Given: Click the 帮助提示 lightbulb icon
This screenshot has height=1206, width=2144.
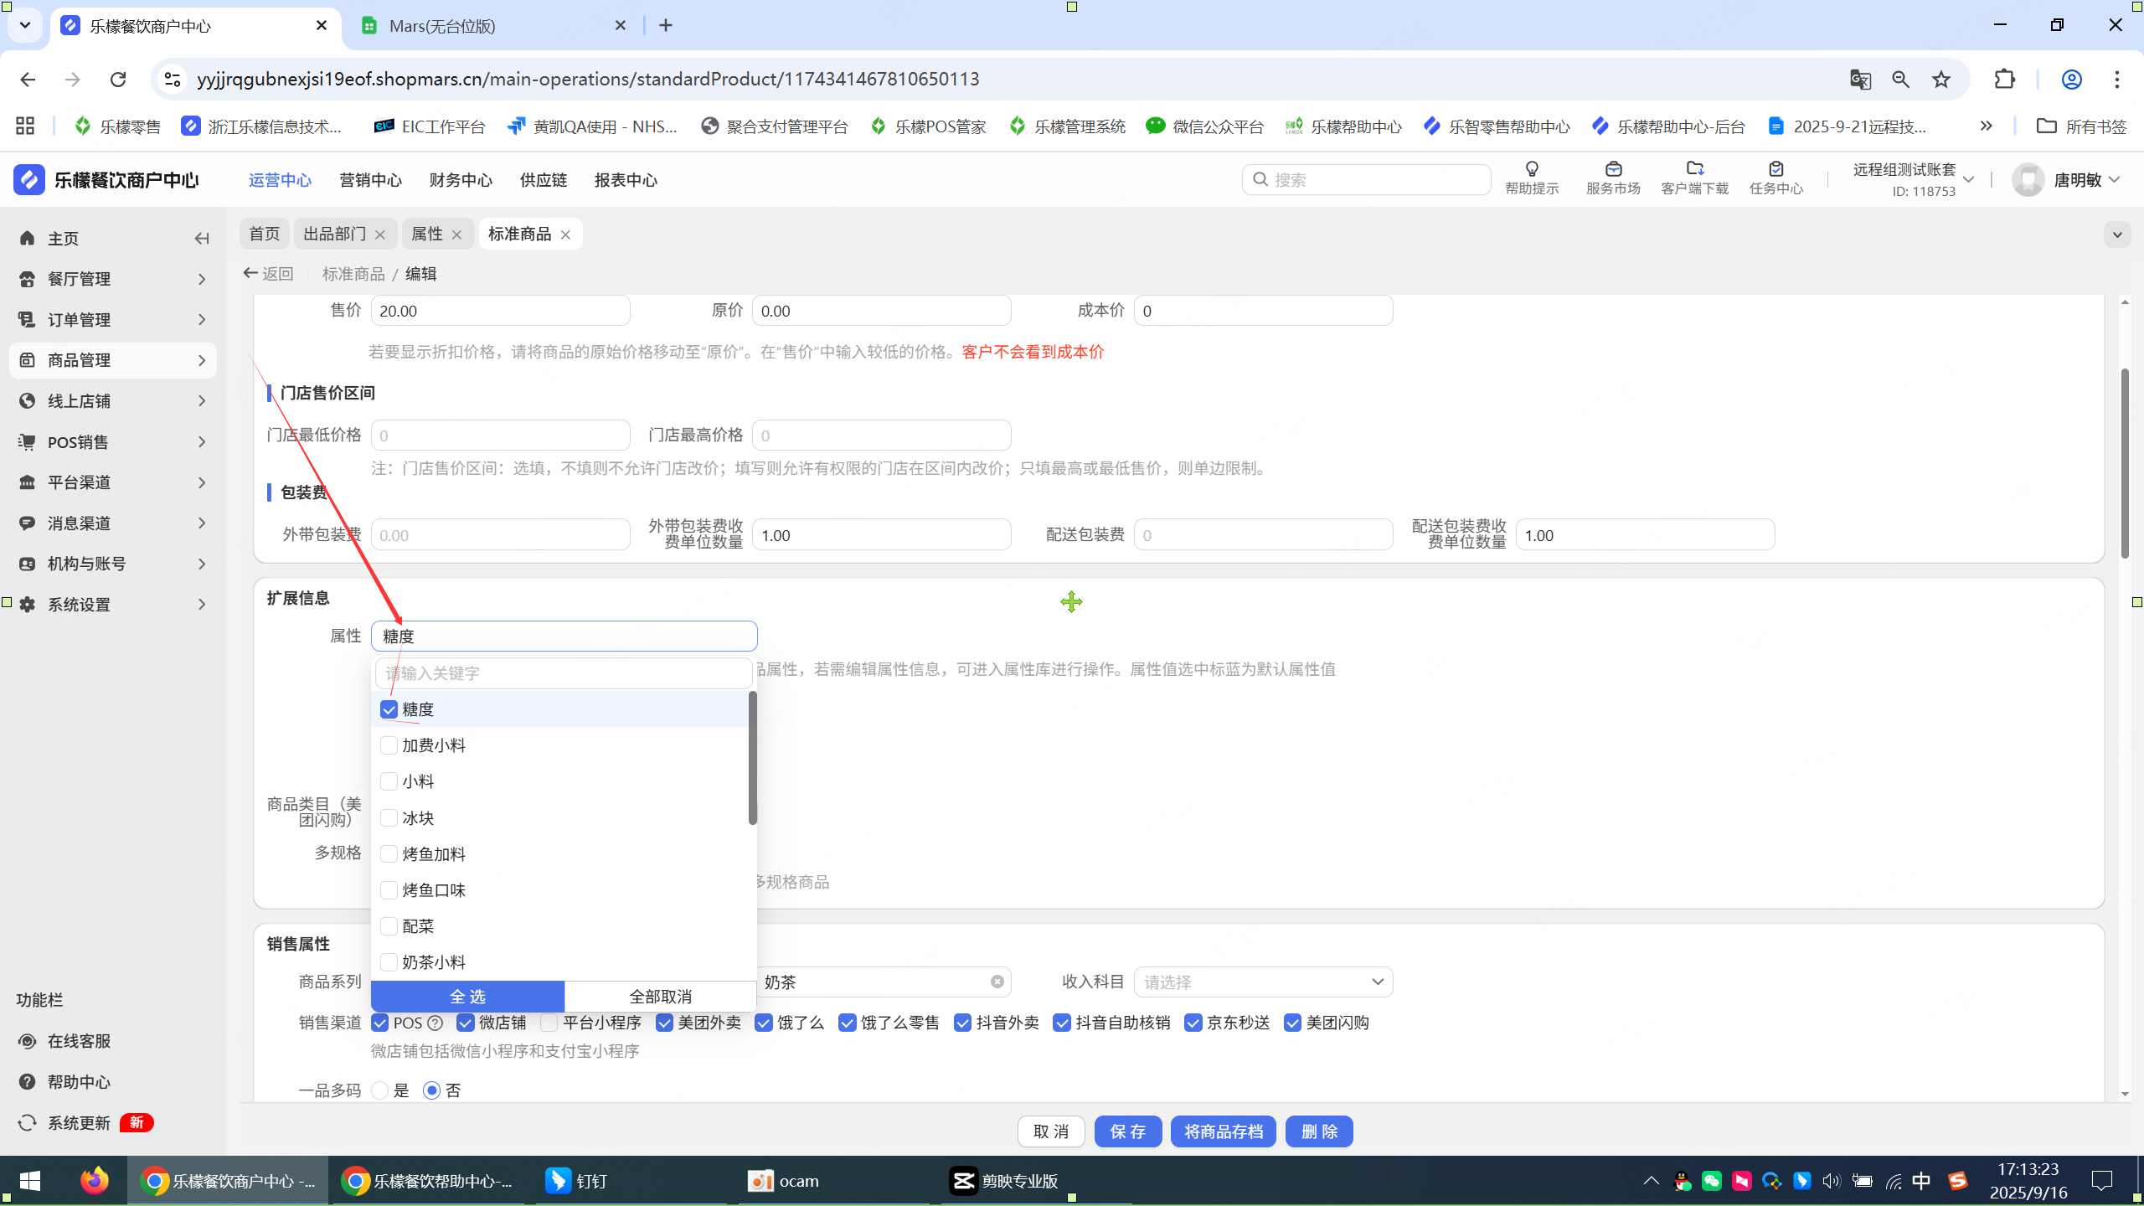Looking at the screenshot, I should pos(1532,169).
